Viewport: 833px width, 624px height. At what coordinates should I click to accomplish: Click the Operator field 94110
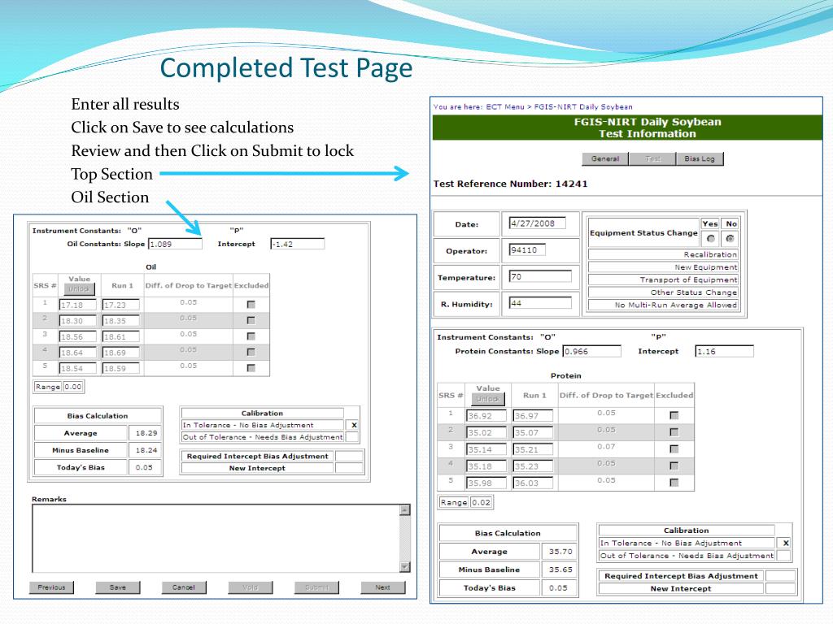coord(527,250)
